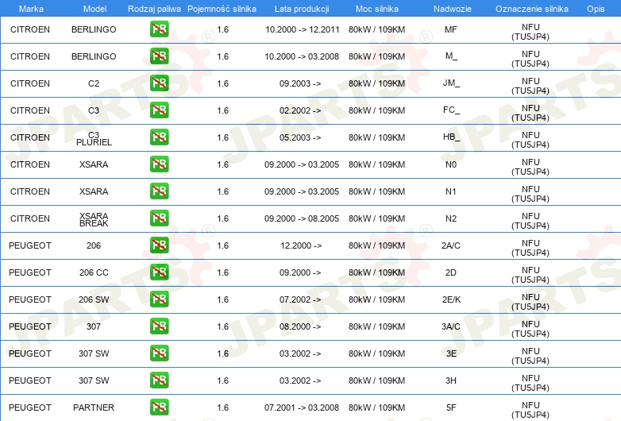Select the PARTNER model cell
621x421 pixels.
(94, 407)
